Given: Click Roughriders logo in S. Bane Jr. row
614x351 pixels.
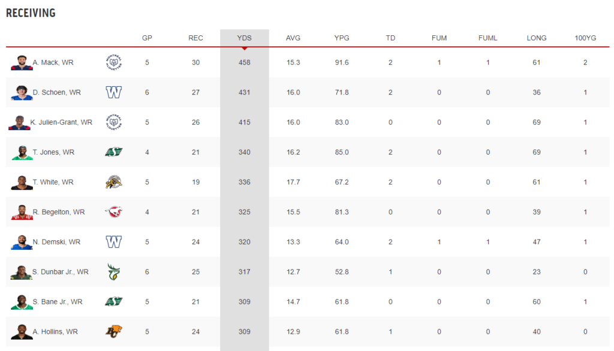Looking at the screenshot, I should [113, 302].
